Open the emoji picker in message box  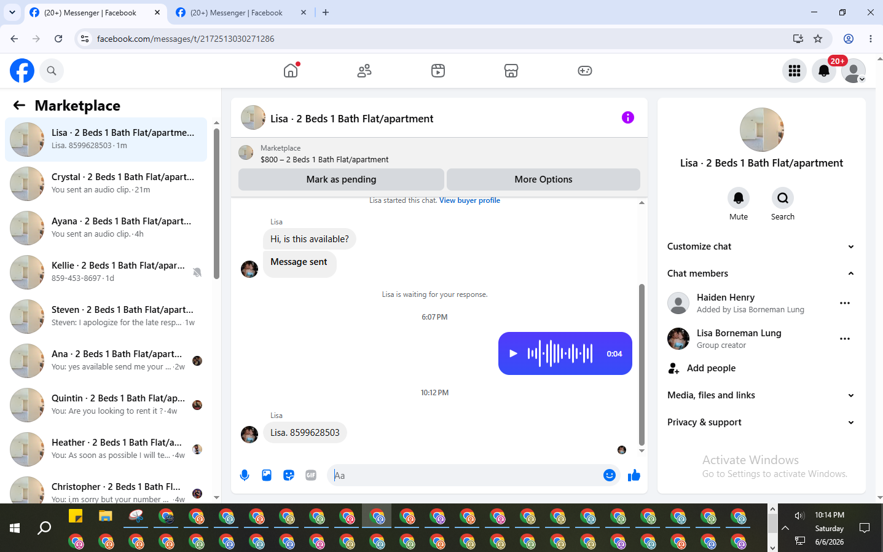click(610, 475)
